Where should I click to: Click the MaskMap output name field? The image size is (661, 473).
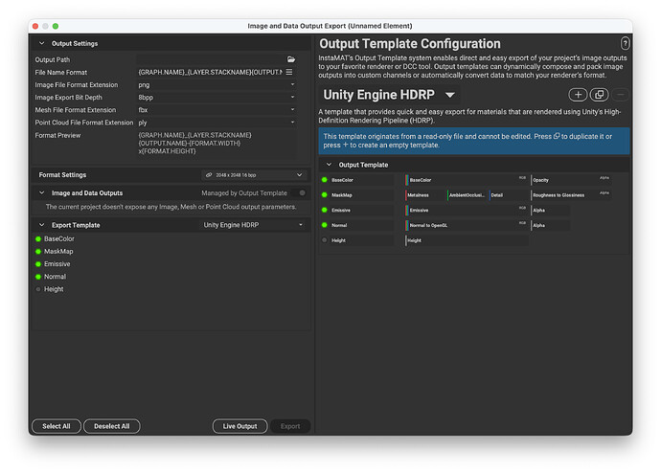click(x=362, y=195)
